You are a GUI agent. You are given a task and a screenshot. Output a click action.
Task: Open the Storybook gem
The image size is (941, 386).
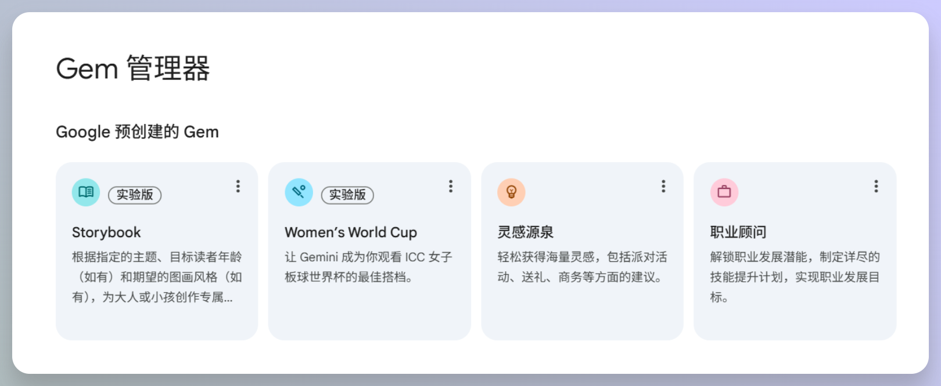pyautogui.click(x=106, y=232)
